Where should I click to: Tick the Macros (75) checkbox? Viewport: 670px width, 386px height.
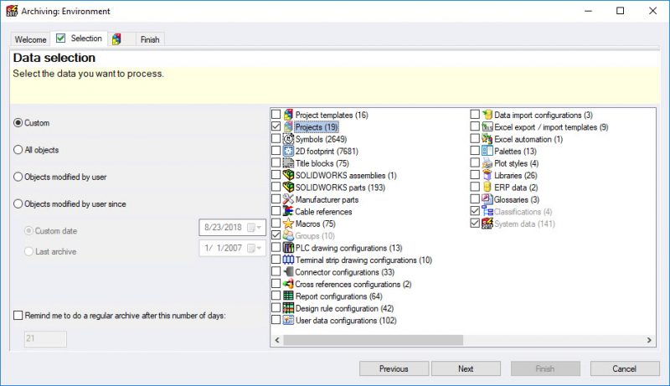[x=276, y=224]
